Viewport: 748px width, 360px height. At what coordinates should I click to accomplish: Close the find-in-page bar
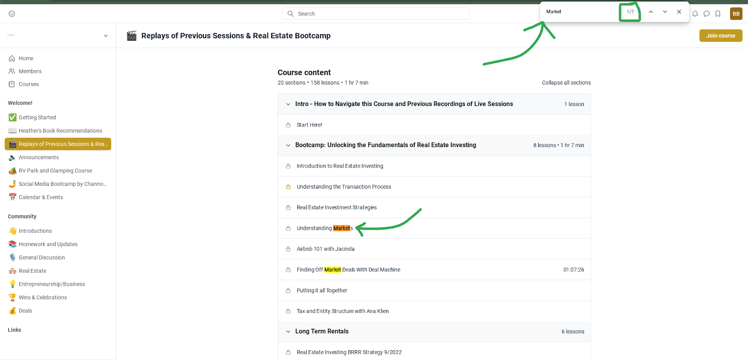tap(679, 12)
